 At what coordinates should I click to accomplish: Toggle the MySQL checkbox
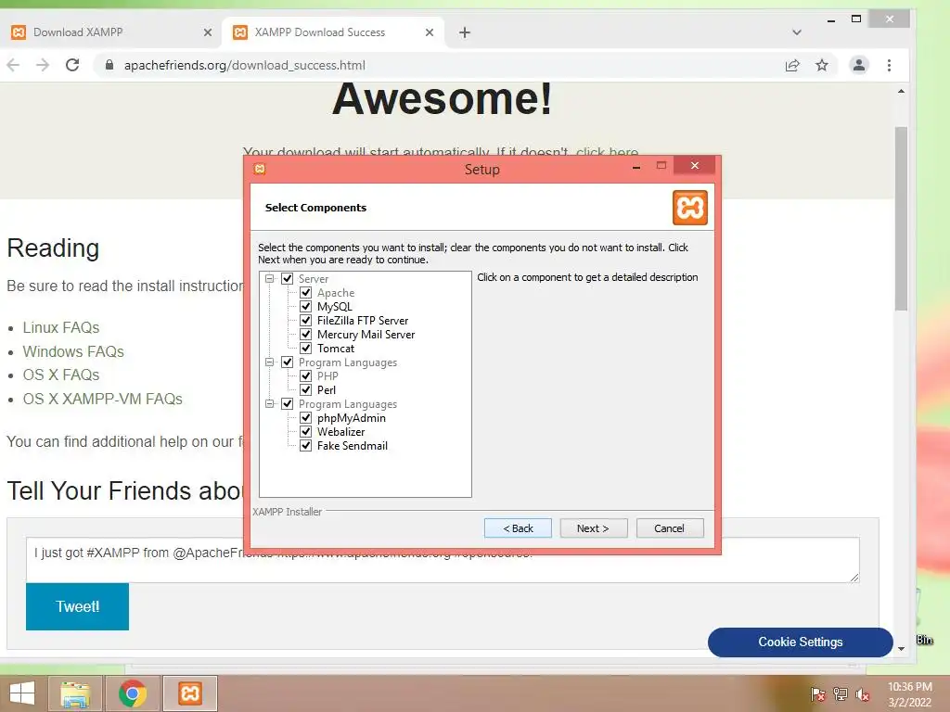pos(306,306)
